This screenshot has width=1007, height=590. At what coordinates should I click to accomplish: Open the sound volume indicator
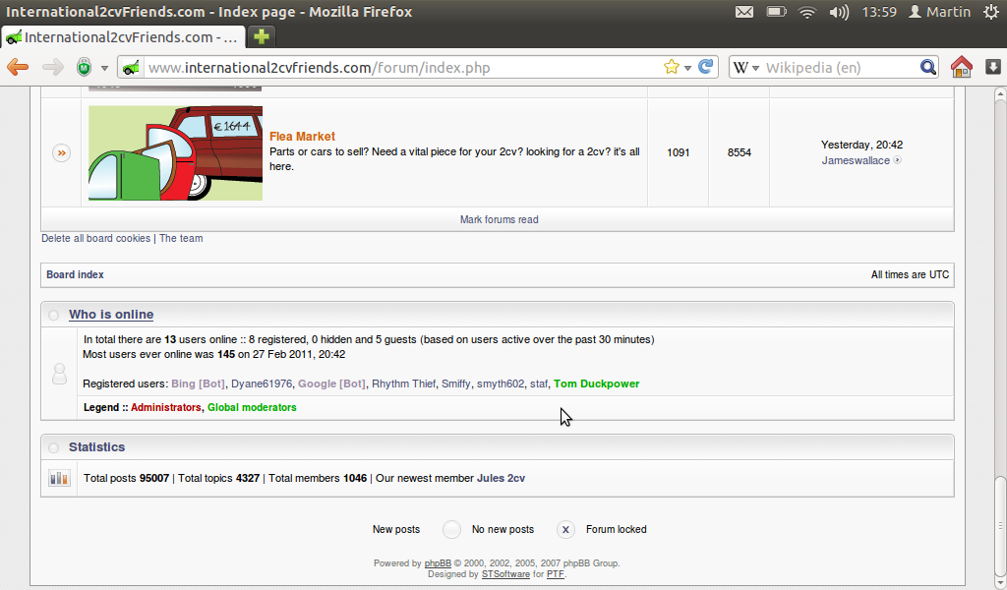pyautogui.click(x=839, y=12)
